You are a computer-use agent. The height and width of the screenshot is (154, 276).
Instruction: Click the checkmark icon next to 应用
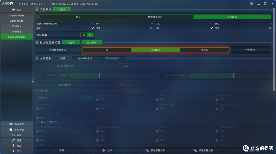(x=56, y=150)
